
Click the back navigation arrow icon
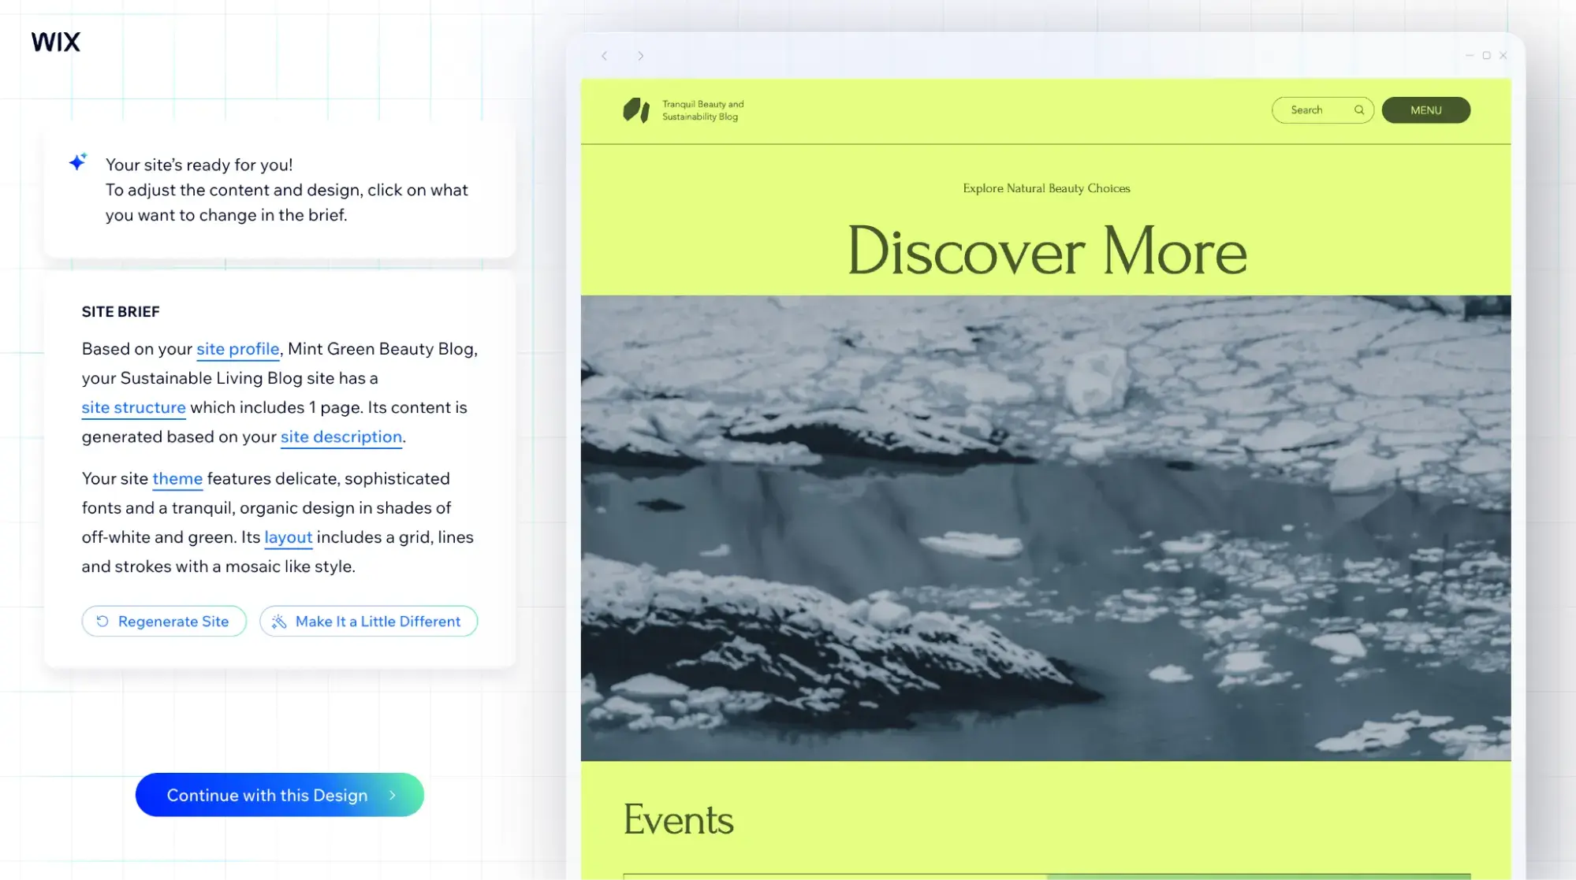pos(605,54)
